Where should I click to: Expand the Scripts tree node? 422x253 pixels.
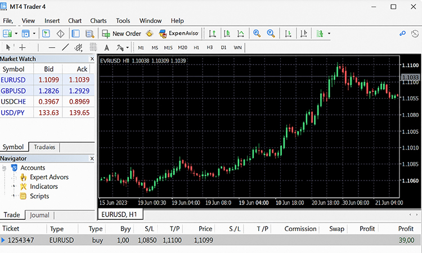pos(14,196)
